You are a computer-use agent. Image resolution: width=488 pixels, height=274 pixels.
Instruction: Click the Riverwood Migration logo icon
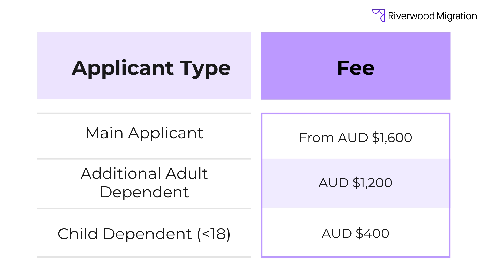pos(378,16)
